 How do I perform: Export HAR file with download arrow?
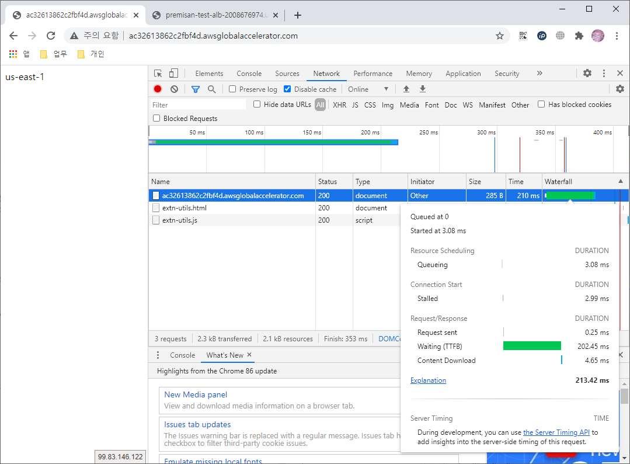click(x=422, y=89)
